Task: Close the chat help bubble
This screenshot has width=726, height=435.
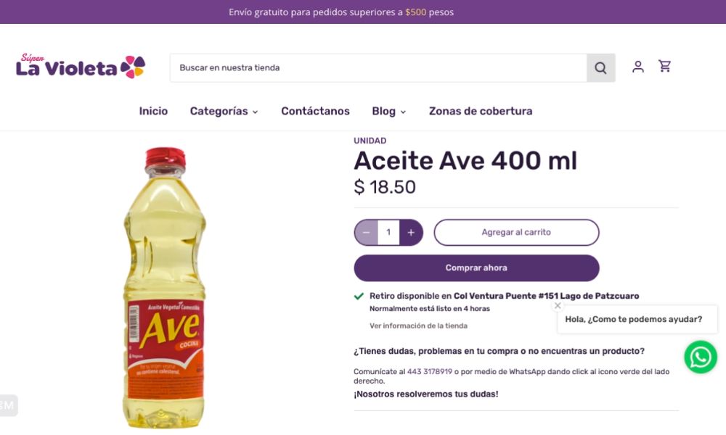Action: [x=558, y=305]
